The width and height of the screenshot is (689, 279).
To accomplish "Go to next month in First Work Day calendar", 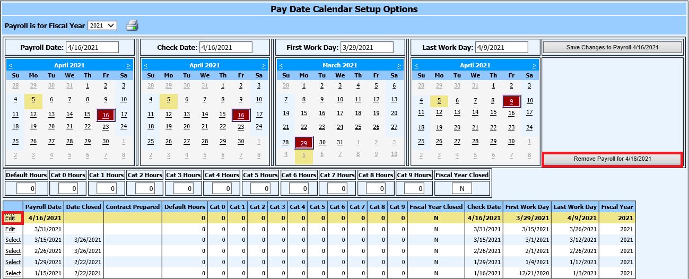I will (398, 65).
